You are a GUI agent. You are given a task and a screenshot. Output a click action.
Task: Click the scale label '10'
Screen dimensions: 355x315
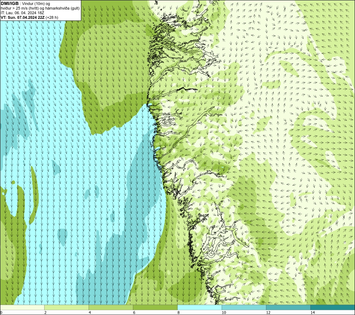tap(224, 313)
